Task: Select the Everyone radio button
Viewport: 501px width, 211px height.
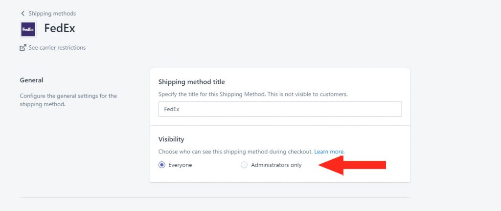Action: [162, 165]
